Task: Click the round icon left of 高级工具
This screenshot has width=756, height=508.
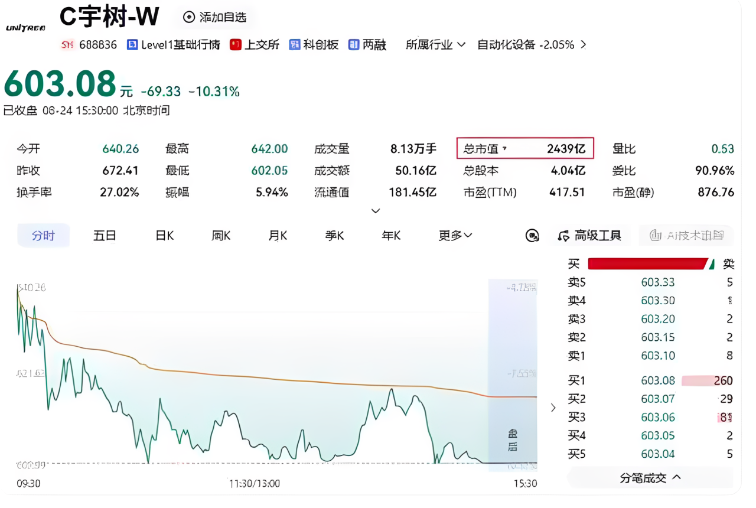Action: pyautogui.click(x=532, y=236)
